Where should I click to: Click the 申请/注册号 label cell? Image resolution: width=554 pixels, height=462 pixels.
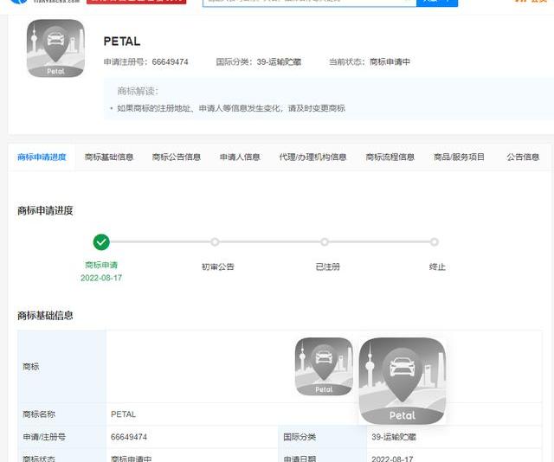point(61,437)
